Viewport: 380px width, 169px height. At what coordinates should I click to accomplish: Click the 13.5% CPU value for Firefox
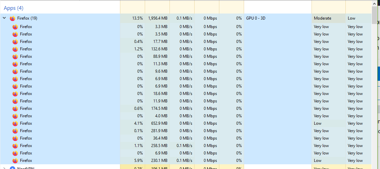click(137, 18)
